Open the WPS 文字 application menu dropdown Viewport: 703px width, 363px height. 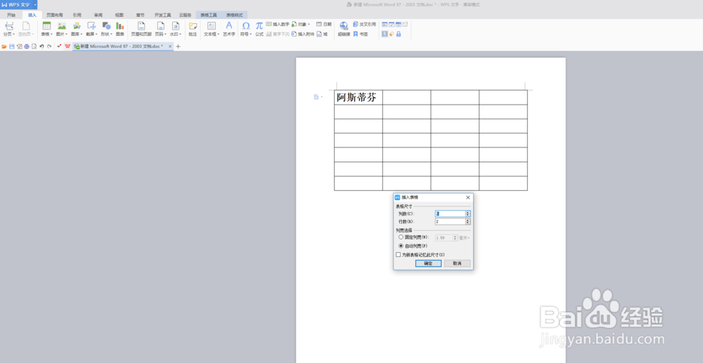tap(35, 4)
